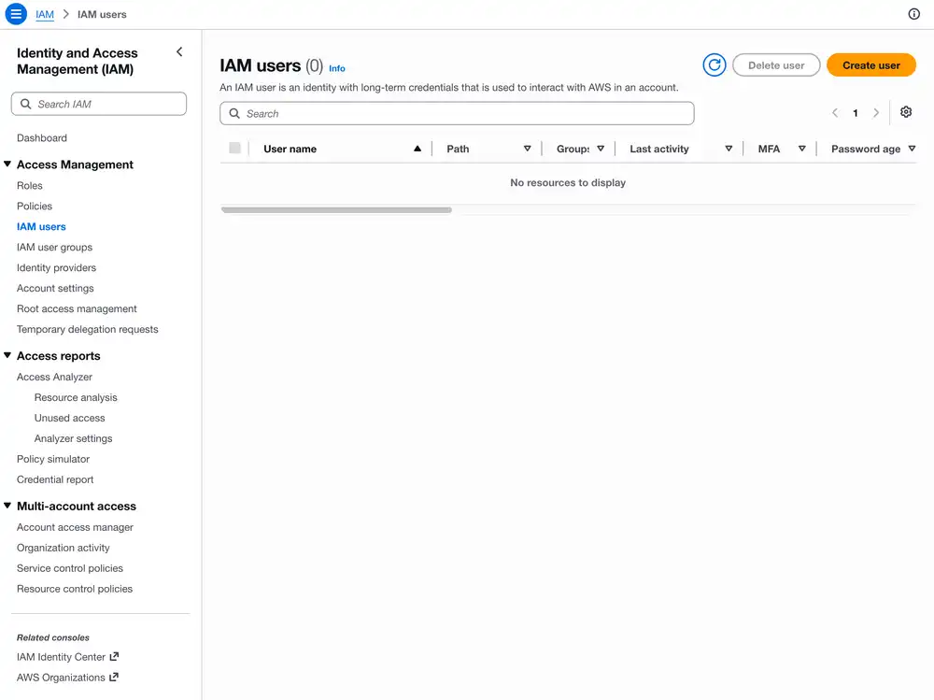
Task: Open the Dashboard page
Action: click(42, 137)
